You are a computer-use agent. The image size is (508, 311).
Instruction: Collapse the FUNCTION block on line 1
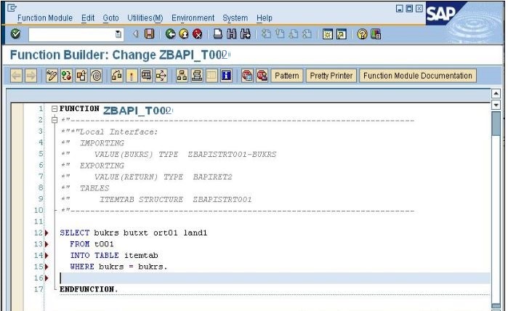click(x=55, y=108)
